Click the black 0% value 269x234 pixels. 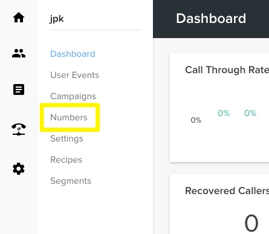click(x=196, y=120)
